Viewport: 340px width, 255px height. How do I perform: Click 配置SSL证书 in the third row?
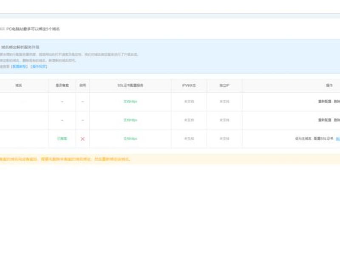coord(323,139)
